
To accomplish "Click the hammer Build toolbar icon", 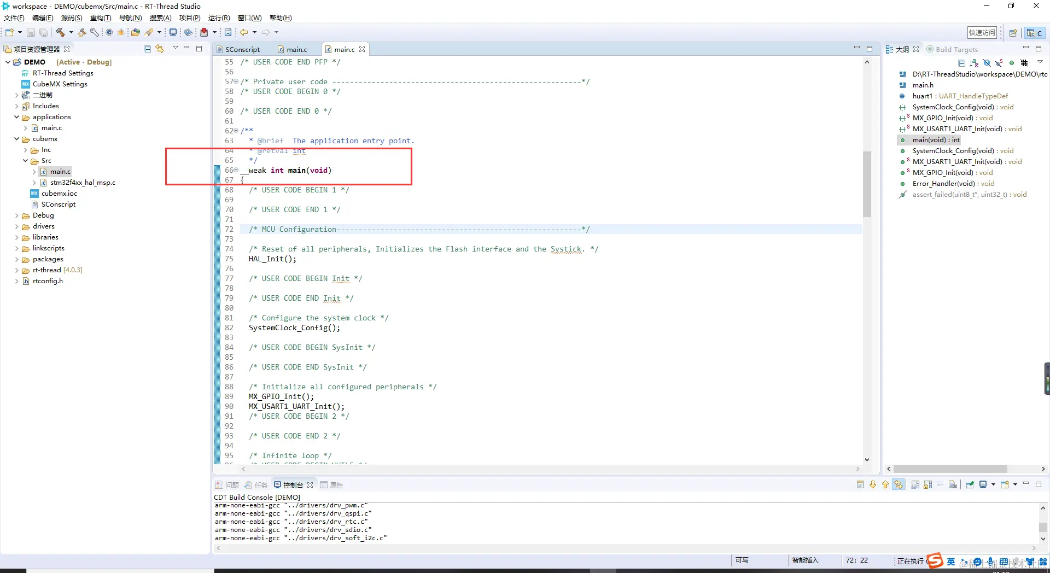I will point(61,33).
